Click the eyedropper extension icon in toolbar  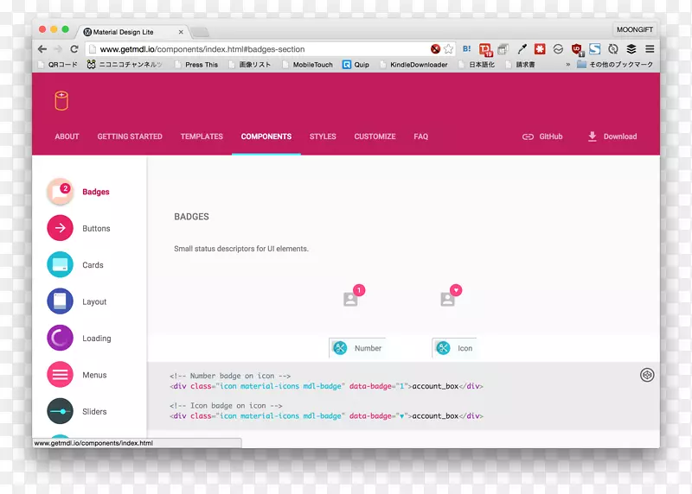point(522,49)
